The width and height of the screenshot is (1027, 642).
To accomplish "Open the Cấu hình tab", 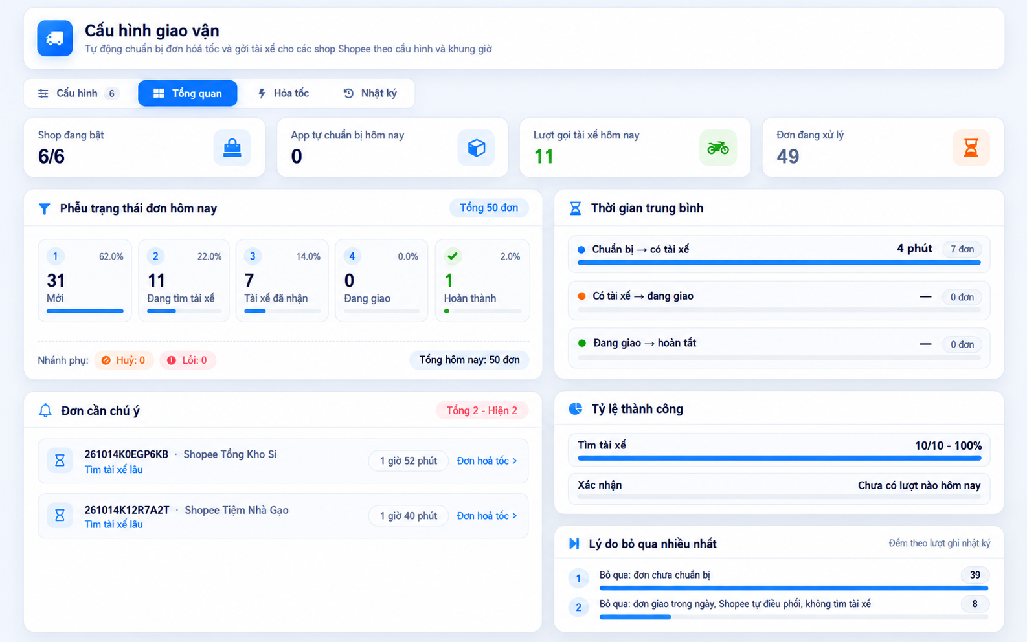I will pyautogui.click(x=78, y=93).
